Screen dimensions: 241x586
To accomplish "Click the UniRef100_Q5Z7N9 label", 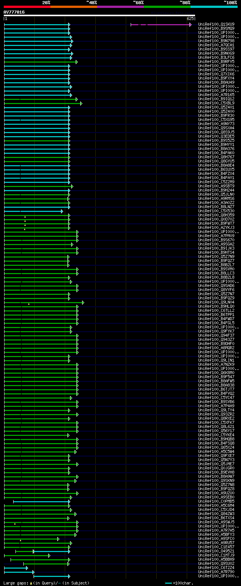I will coord(216,256).
